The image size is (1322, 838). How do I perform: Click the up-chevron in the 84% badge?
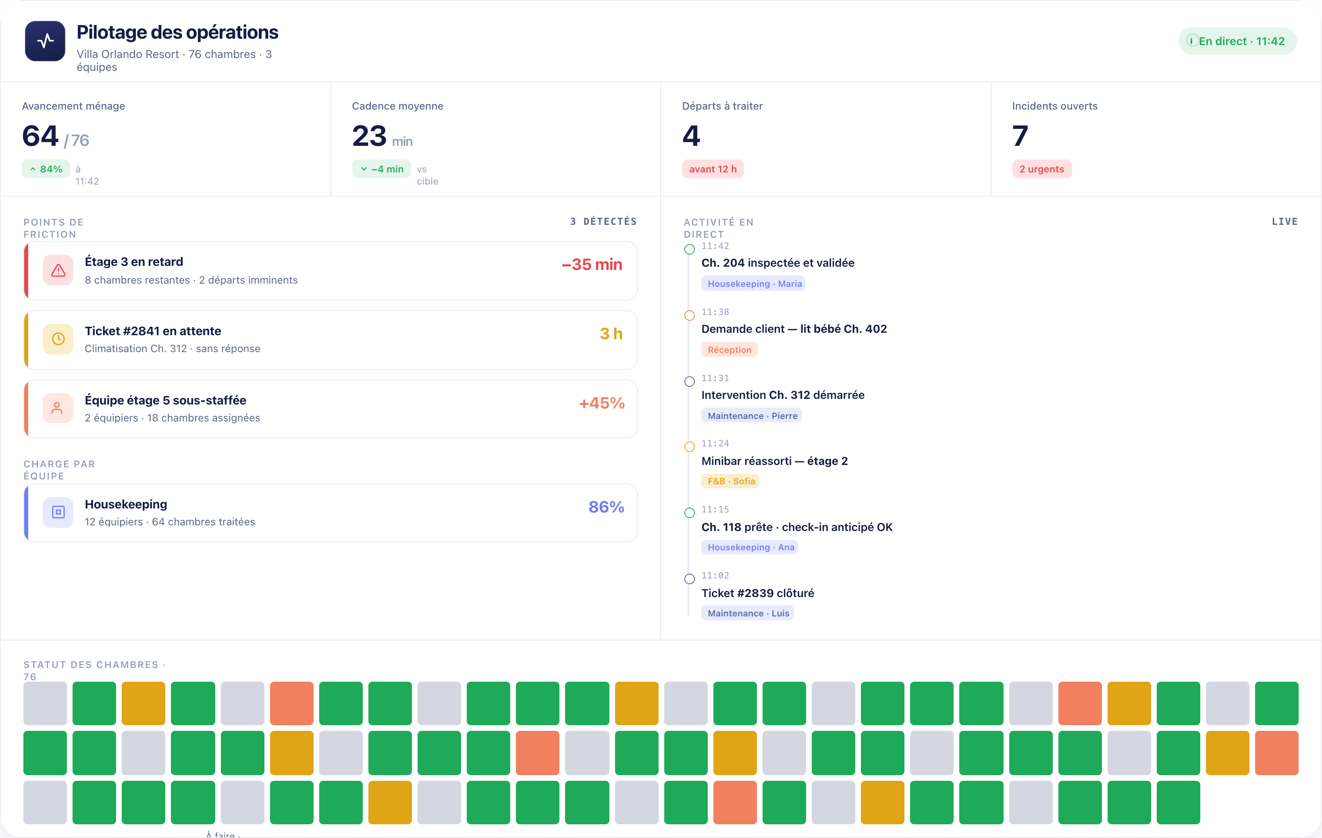coord(33,169)
